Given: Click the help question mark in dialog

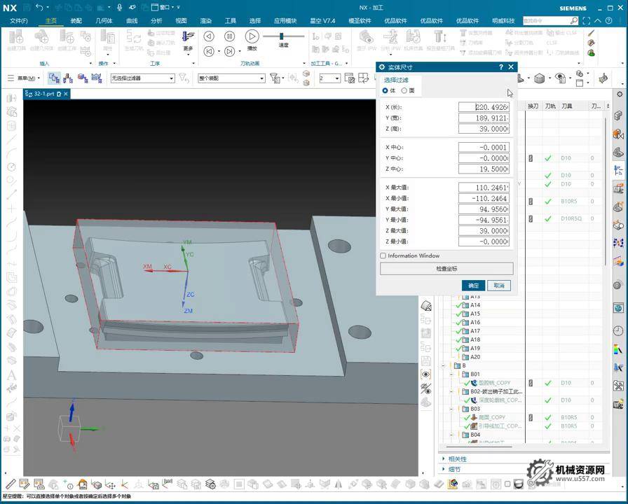Looking at the screenshot, I should (500, 67).
